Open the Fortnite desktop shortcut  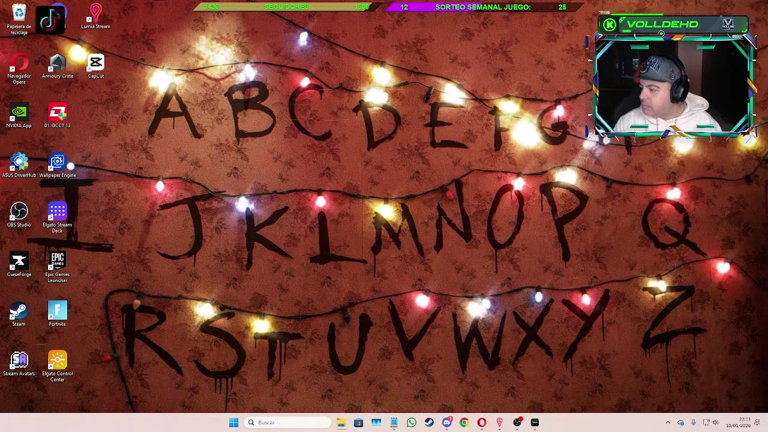(58, 314)
